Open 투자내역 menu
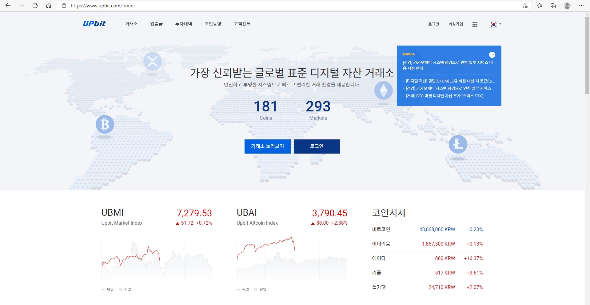The width and height of the screenshot is (590, 305). (x=184, y=24)
